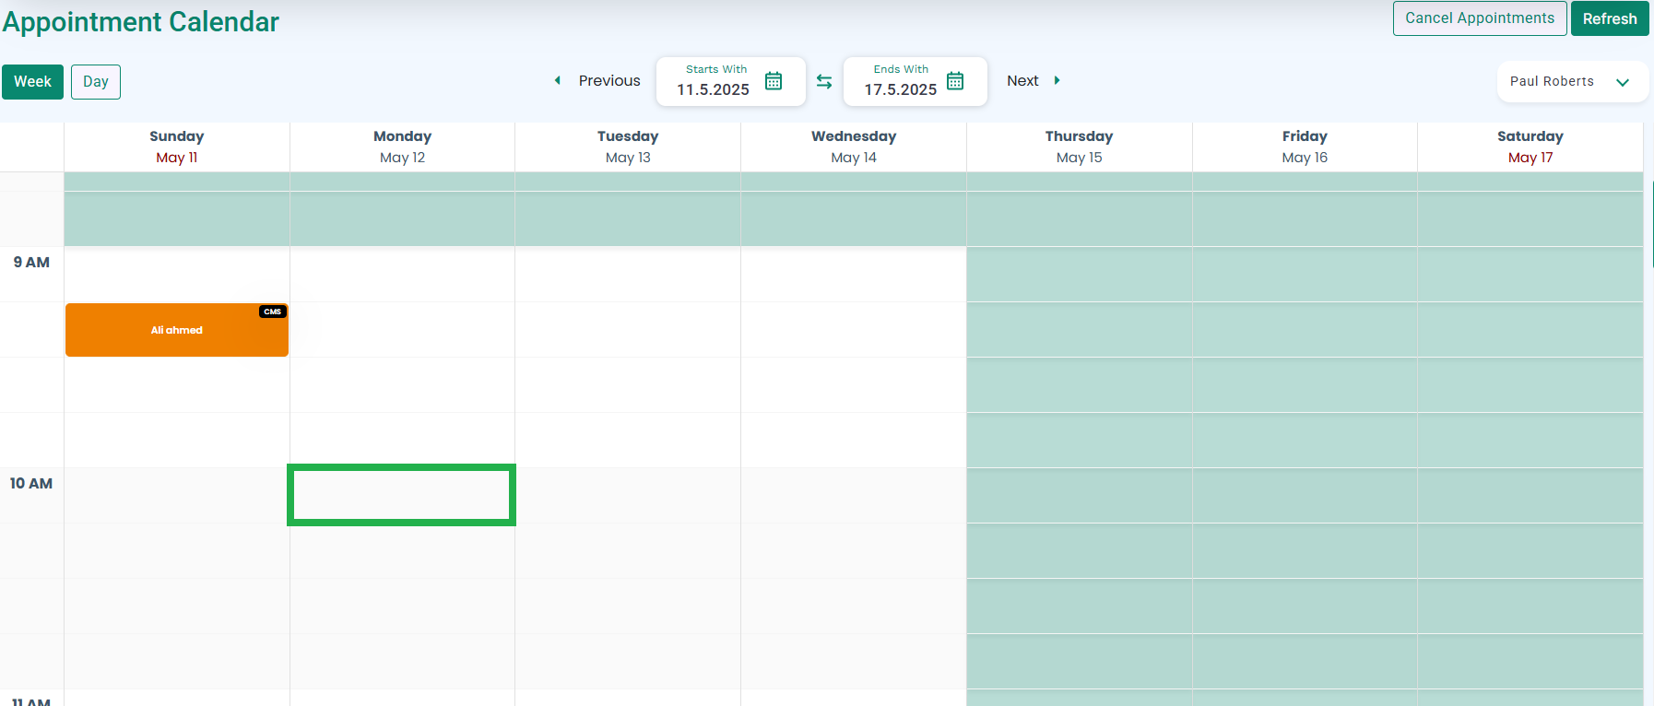
Task: Click the 10 AM time label
Action: [x=31, y=484]
